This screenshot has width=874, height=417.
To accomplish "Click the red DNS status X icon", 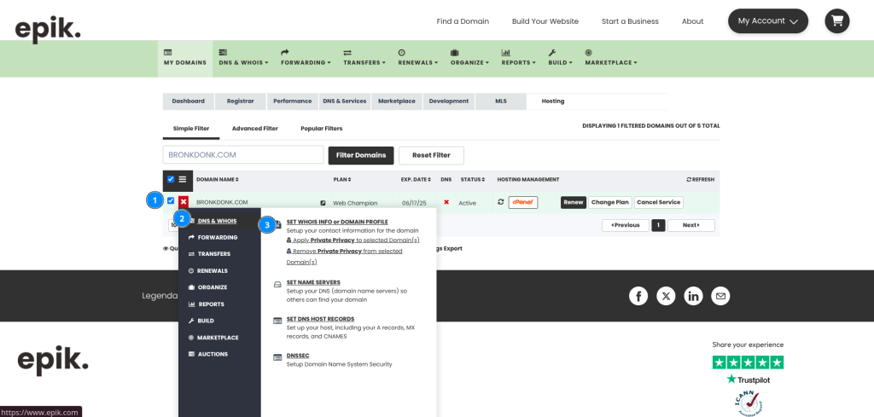I will point(446,202).
